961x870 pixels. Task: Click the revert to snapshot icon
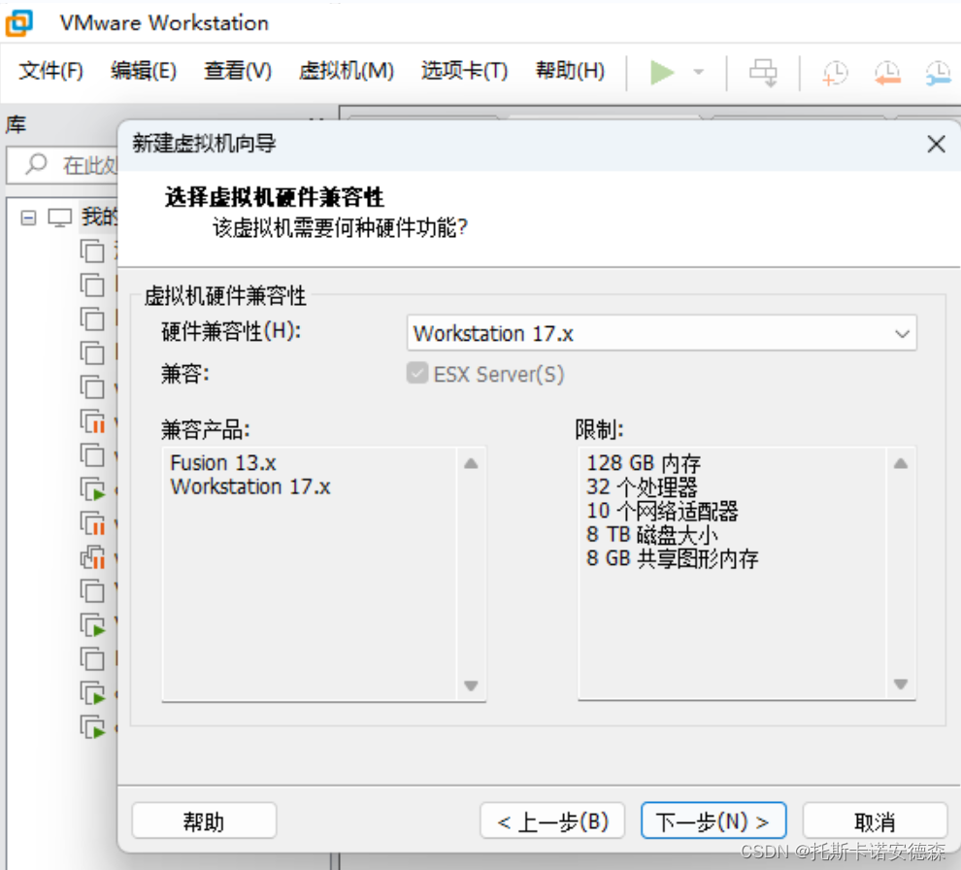click(887, 73)
